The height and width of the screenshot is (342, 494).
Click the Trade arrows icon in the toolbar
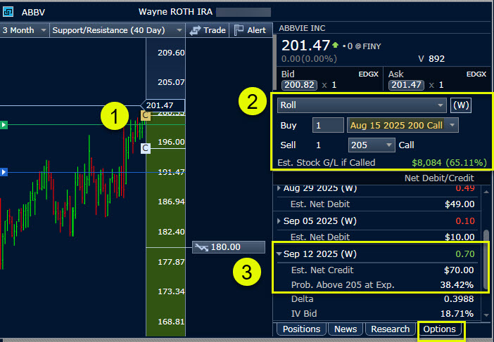tap(195, 30)
